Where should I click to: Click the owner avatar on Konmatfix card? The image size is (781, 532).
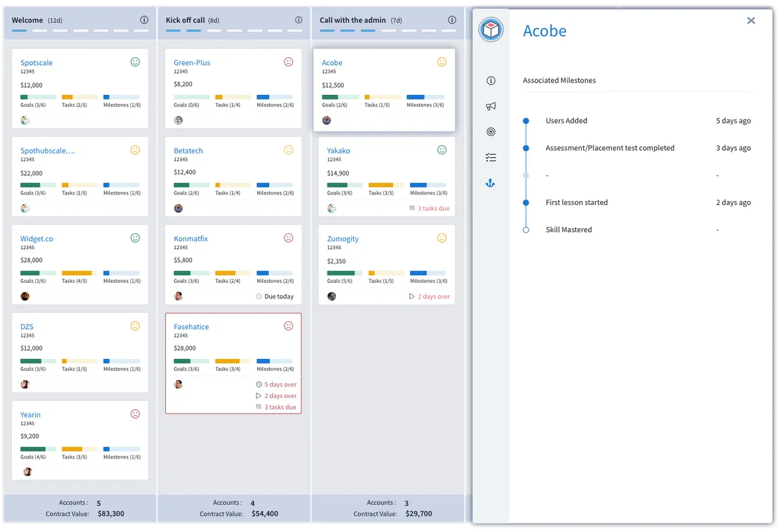tap(178, 296)
